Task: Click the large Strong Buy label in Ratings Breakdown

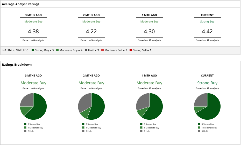Action: (x=207, y=83)
